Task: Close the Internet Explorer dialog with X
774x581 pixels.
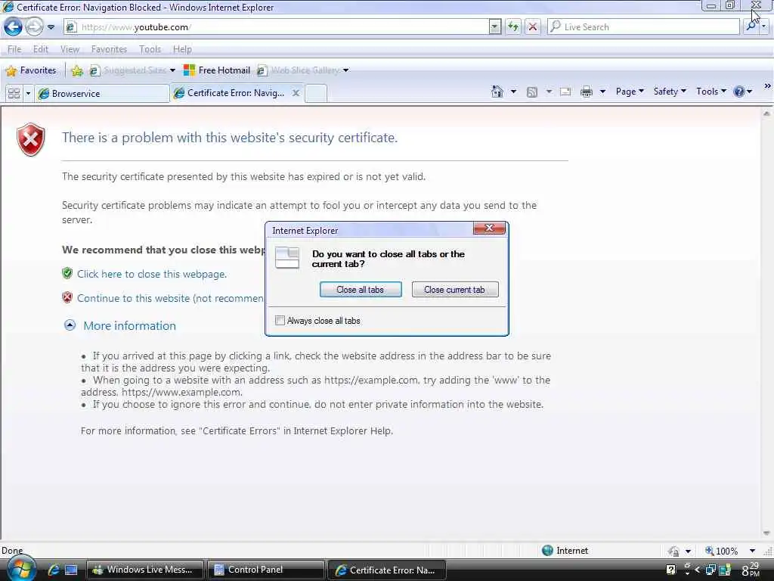Action: pyautogui.click(x=489, y=228)
